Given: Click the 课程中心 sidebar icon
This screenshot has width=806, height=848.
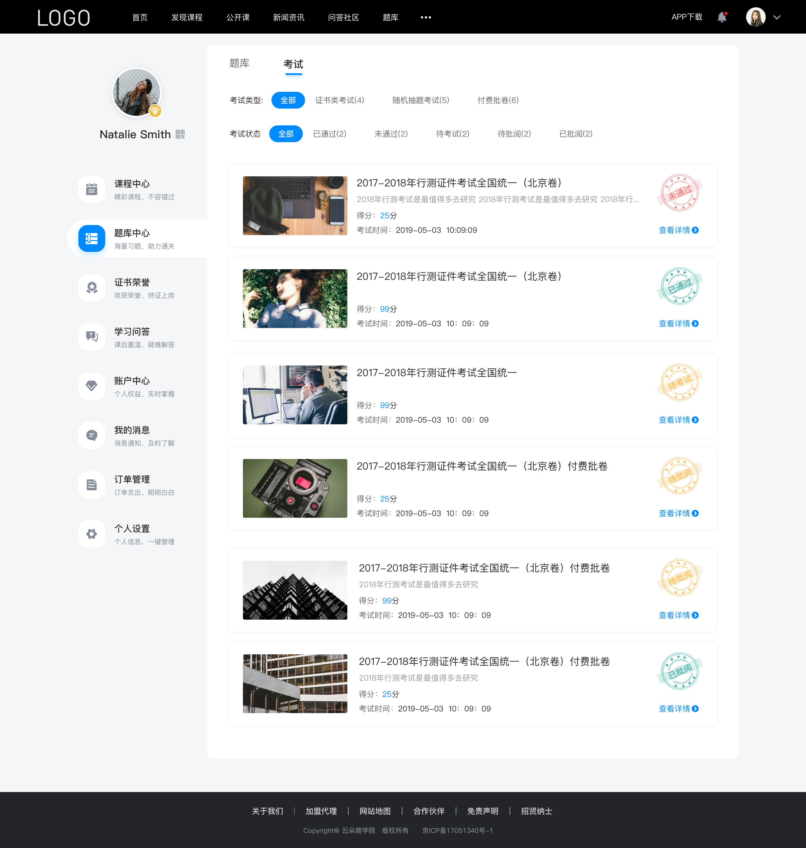Looking at the screenshot, I should click(x=91, y=190).
